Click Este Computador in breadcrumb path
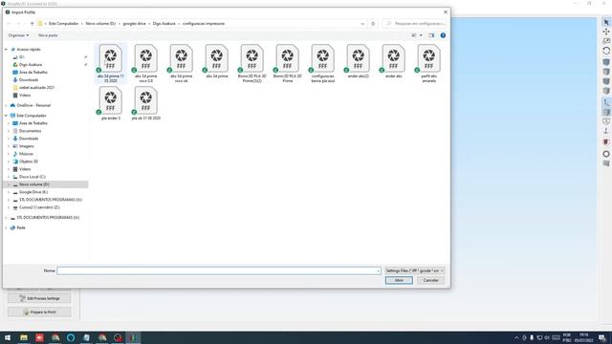612x344 pixels. [x=63, y=24]
